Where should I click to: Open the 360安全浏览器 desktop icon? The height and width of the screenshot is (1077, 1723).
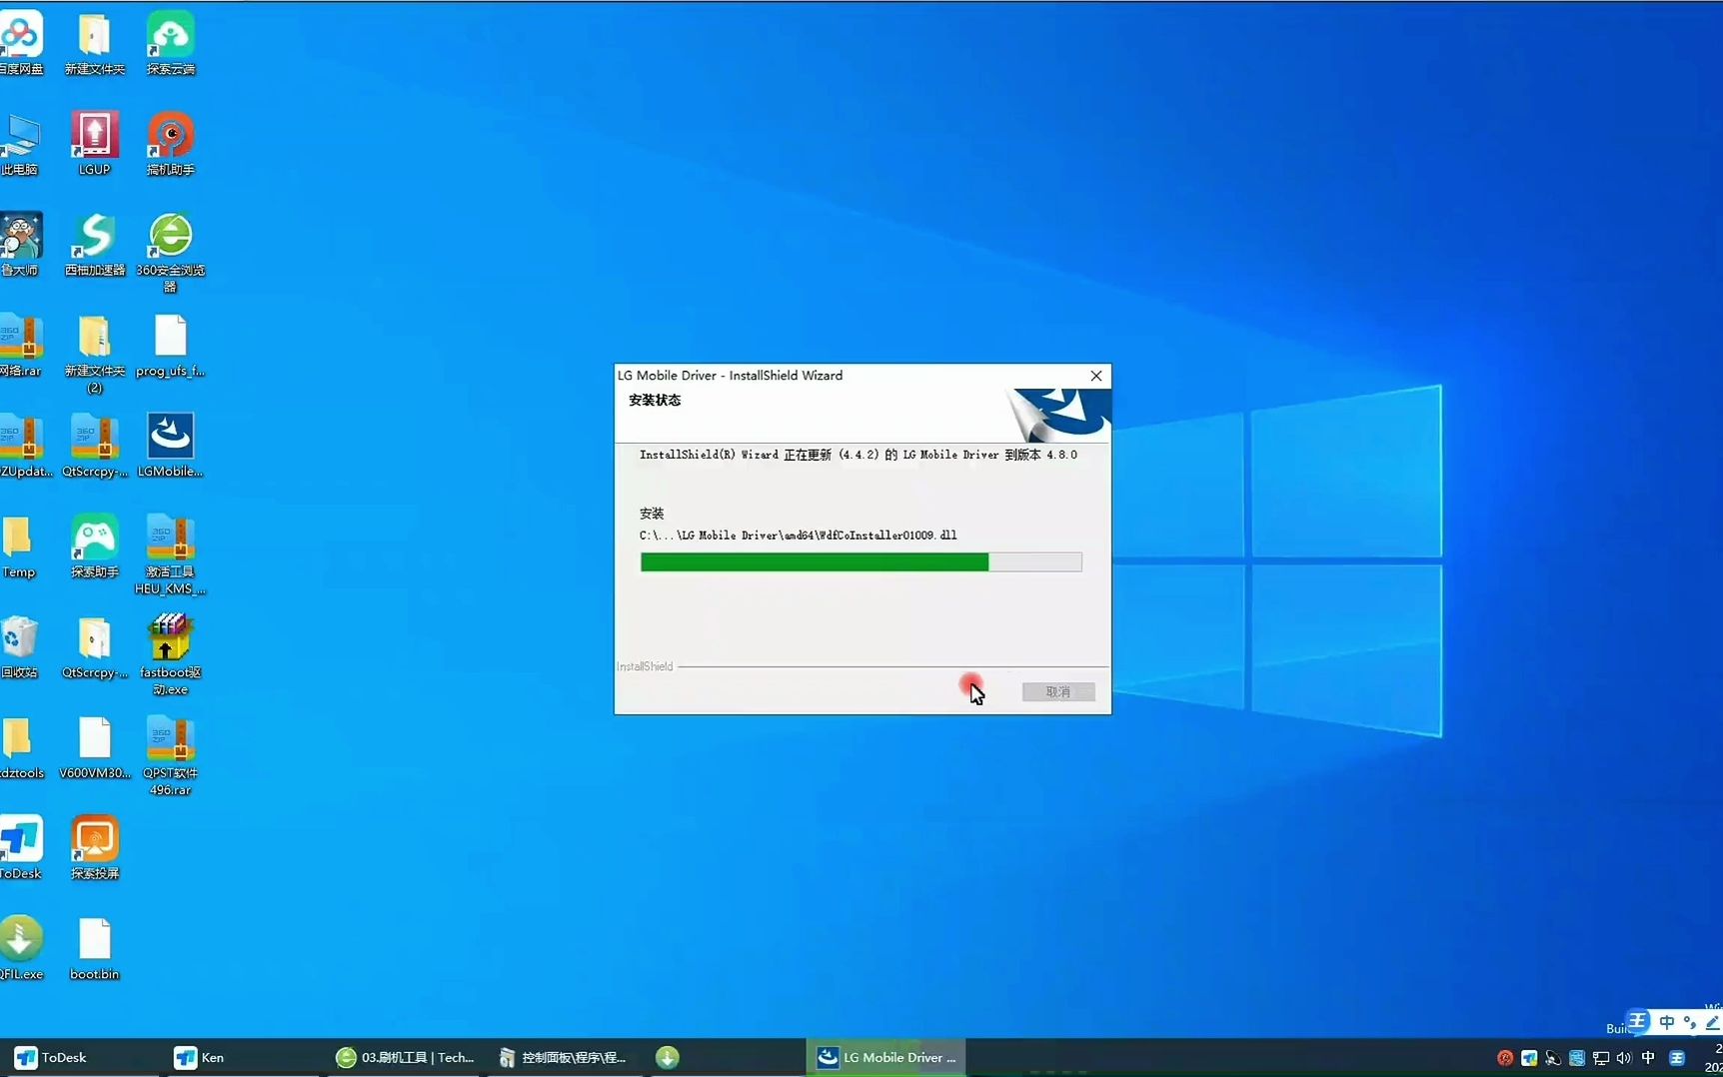[x=170, y=252]
